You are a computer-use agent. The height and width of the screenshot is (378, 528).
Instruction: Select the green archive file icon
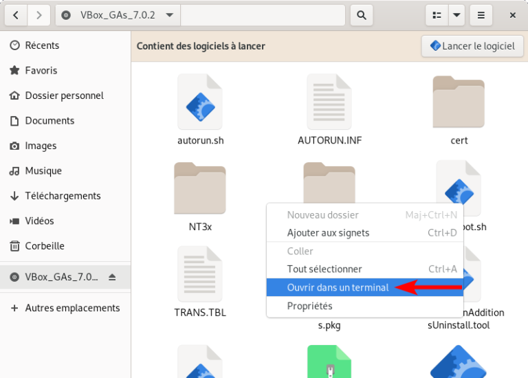point(329,362)
